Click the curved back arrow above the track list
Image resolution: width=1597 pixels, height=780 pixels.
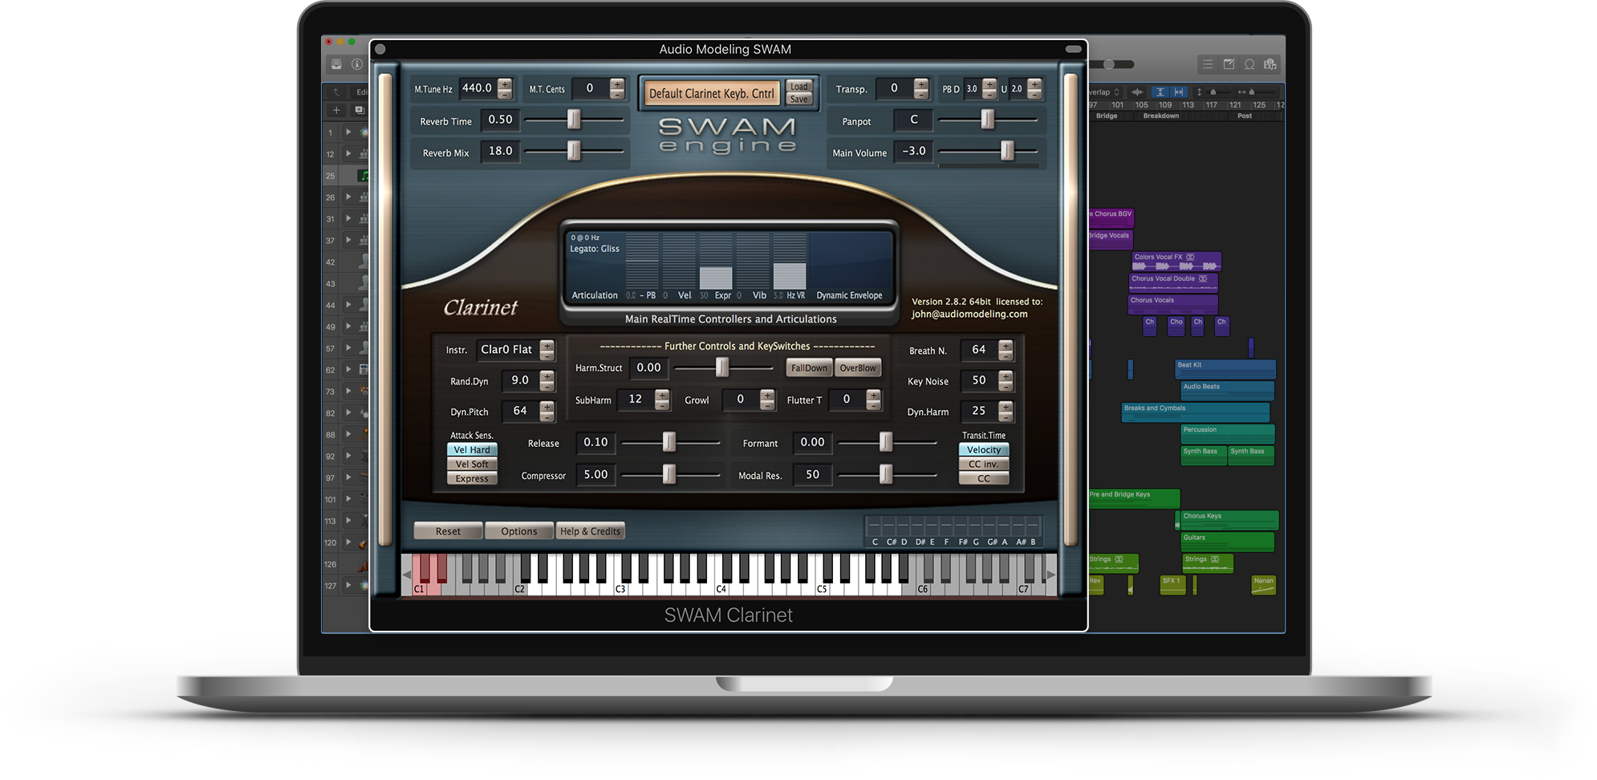[337, 92]
